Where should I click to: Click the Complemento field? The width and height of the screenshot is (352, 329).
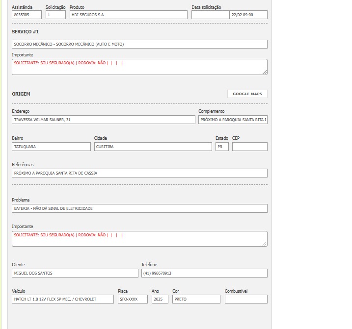pos(233,120)
